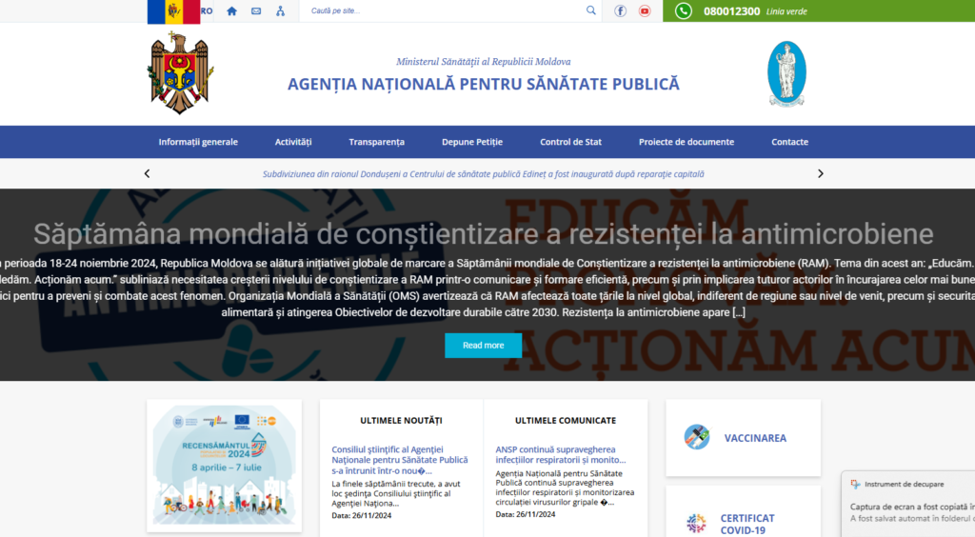The width and height of the screenshot is (975, 537).
Task: Open the Depune Petiție menu item
Action: (x=472, y=142)
